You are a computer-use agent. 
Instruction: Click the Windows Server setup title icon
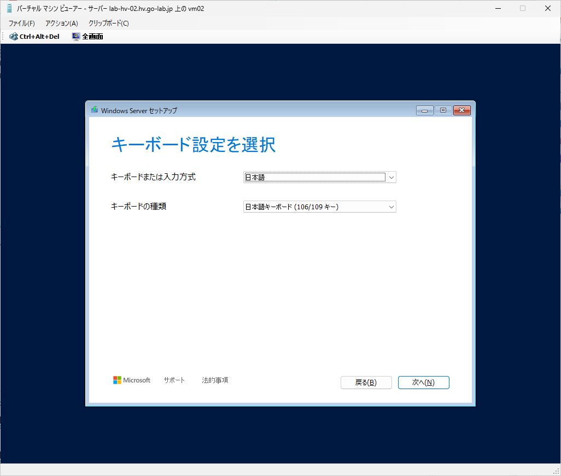[95, 110]
